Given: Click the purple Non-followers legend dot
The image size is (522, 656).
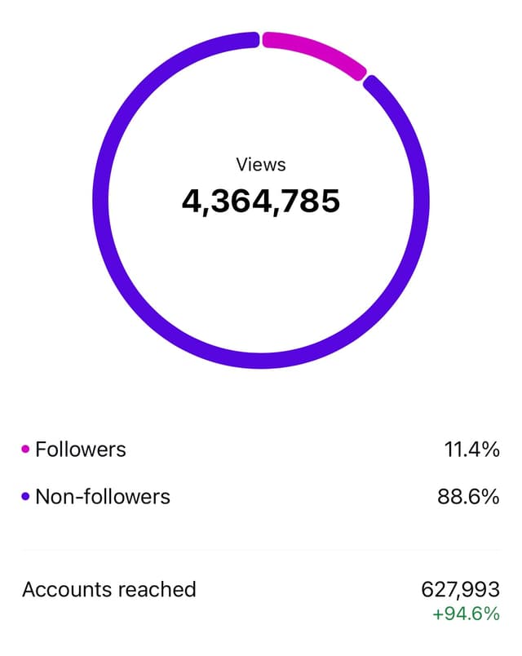Looking at the screenshot, I should pyautogui.click(x=24, y=496).
